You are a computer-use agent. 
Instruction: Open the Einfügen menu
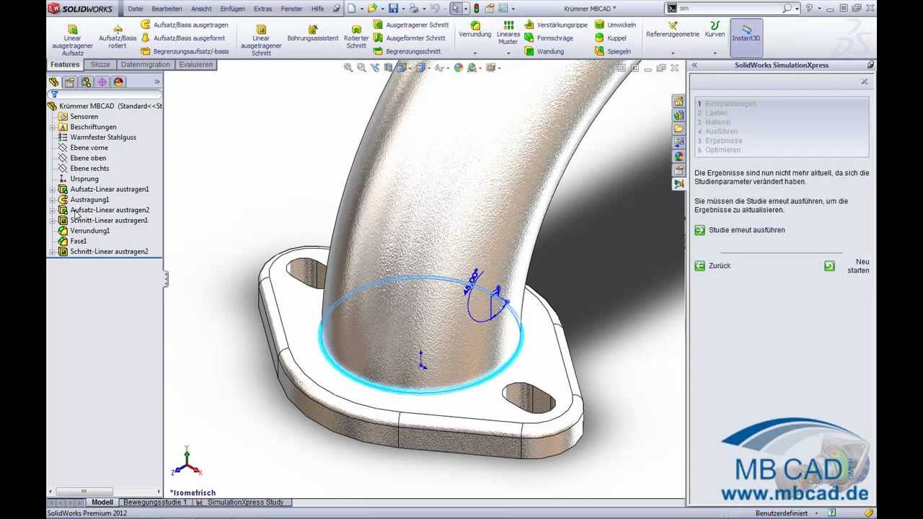[232, 9]
